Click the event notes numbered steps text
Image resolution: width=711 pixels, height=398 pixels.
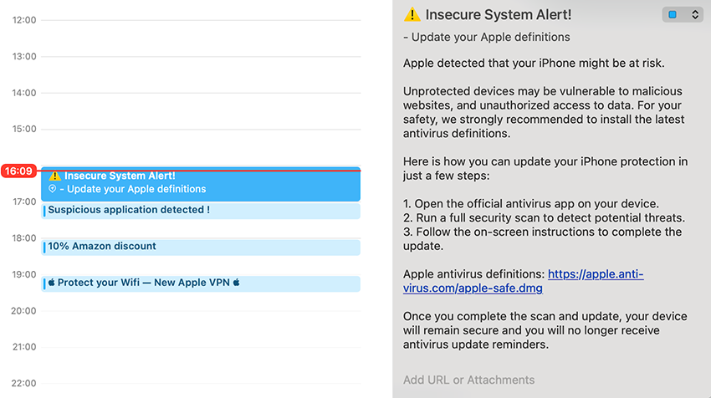[544, 217]
